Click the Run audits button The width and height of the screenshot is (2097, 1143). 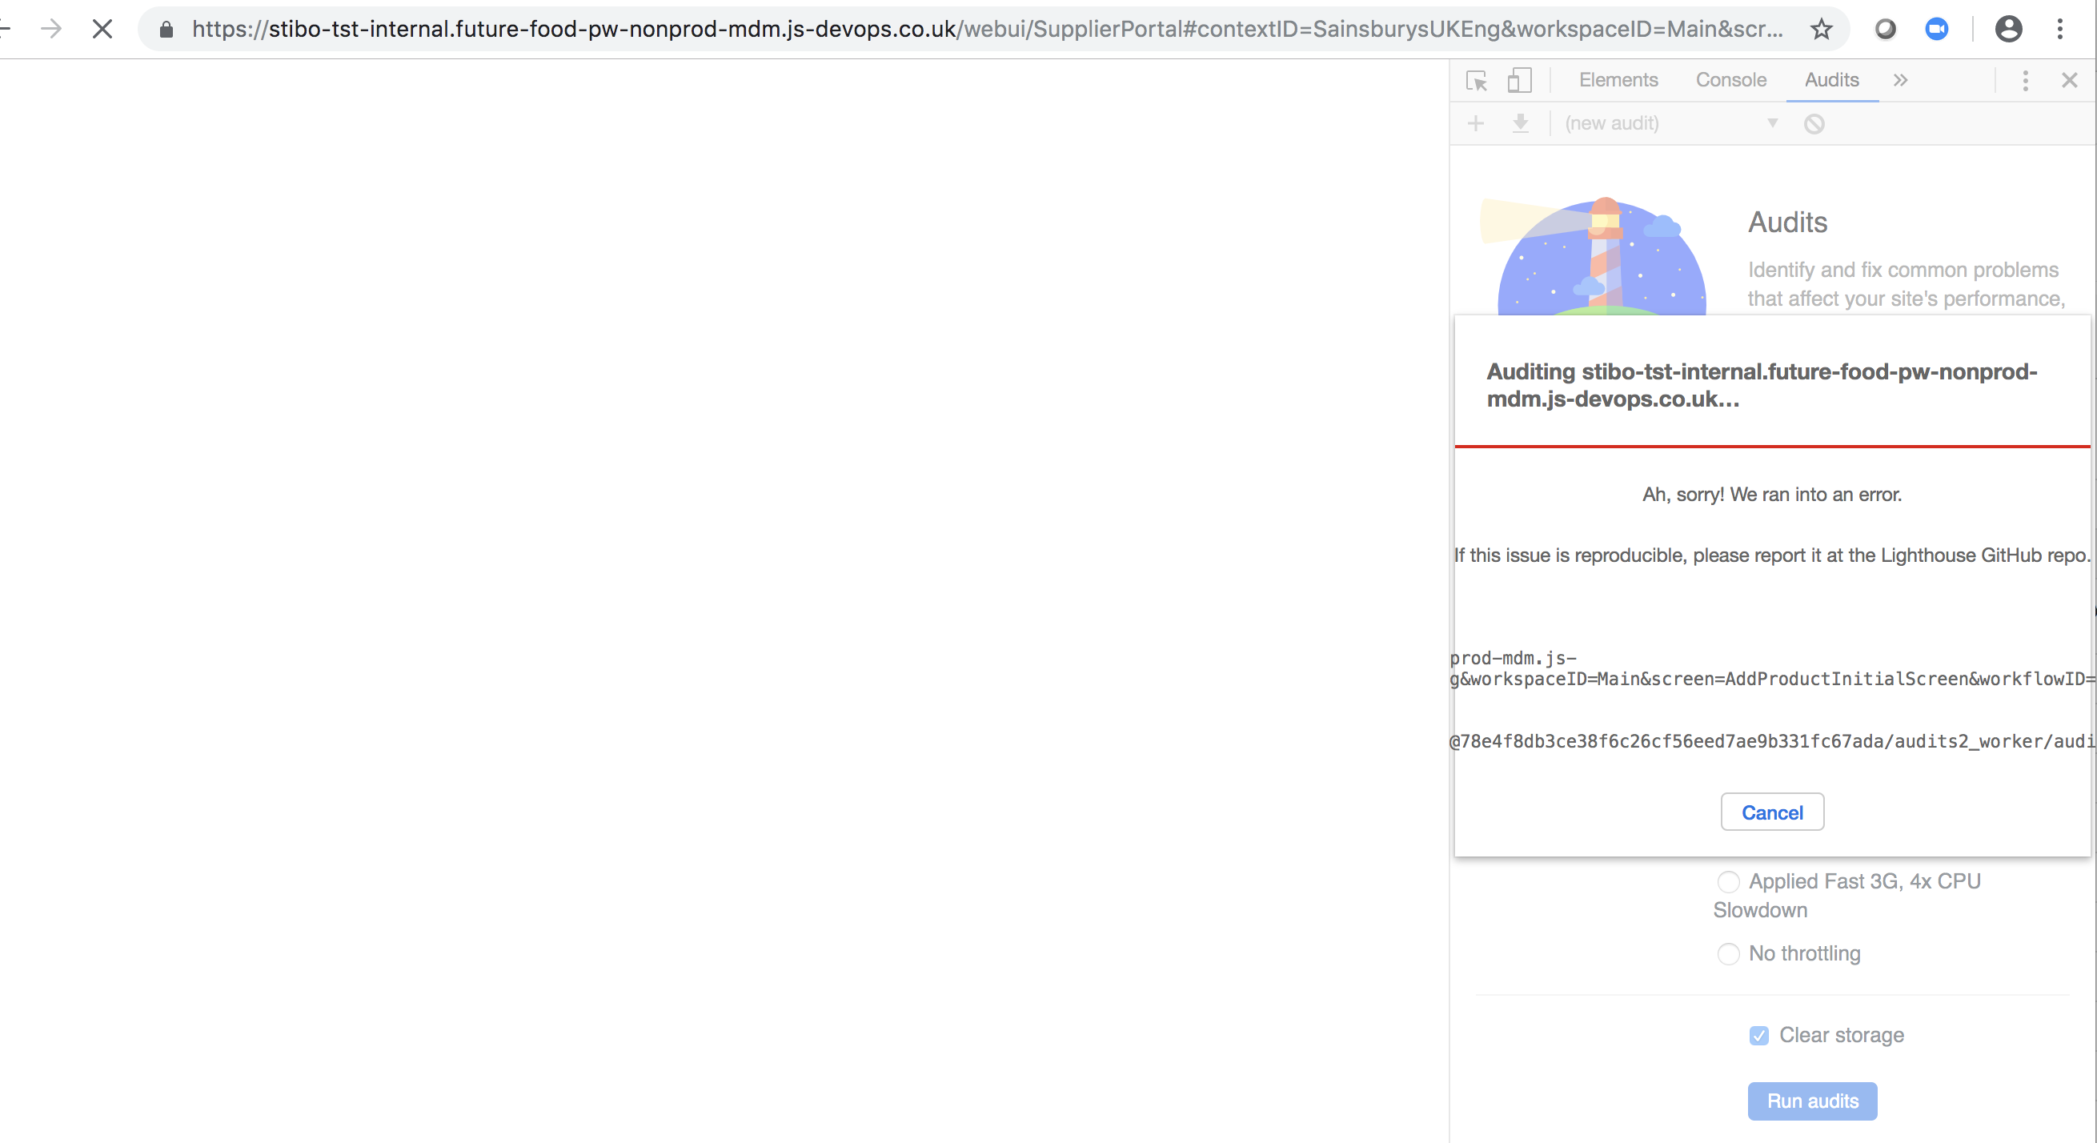click(x=1812, y=1101)
